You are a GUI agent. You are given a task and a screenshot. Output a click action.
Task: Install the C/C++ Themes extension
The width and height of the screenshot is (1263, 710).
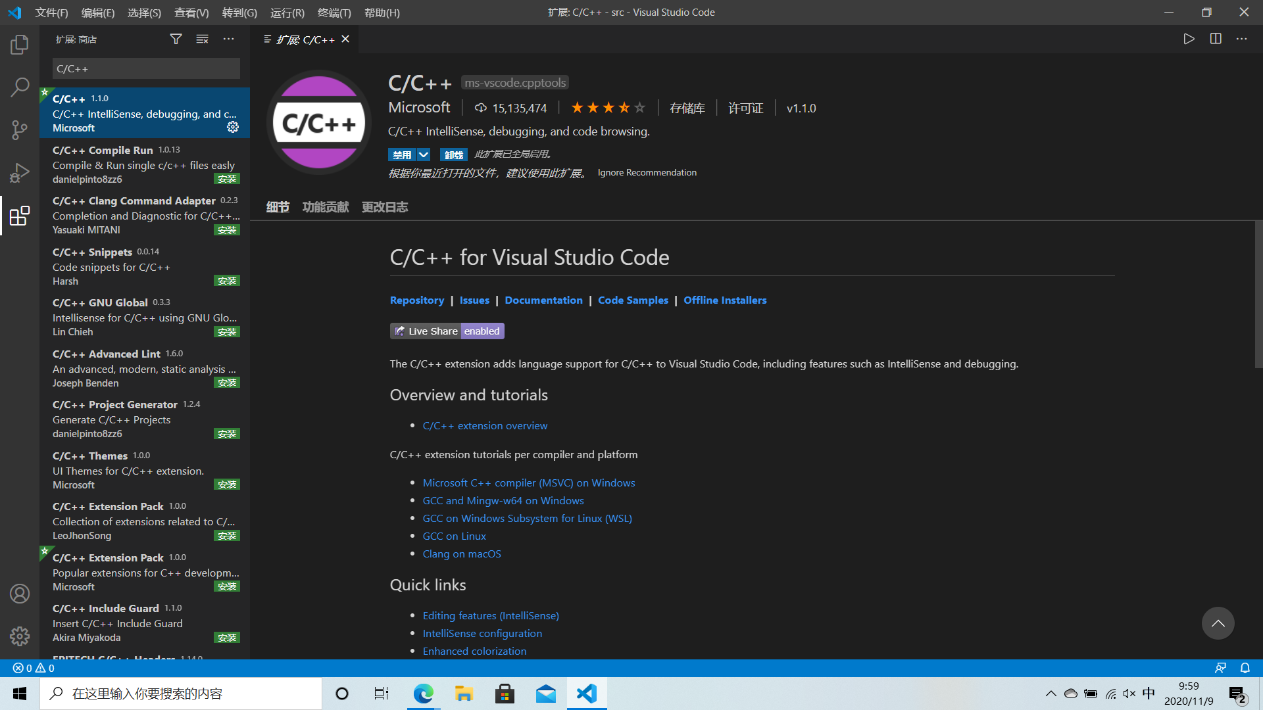click(227, 485)
